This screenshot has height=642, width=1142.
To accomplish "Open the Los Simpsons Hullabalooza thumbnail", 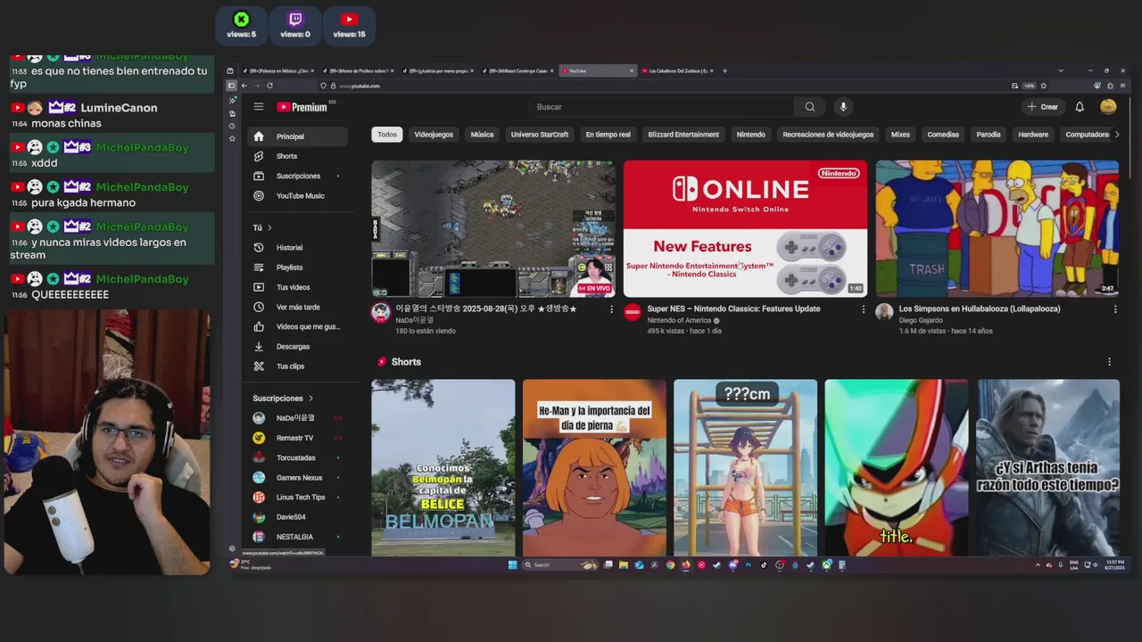I will point(997,228).
